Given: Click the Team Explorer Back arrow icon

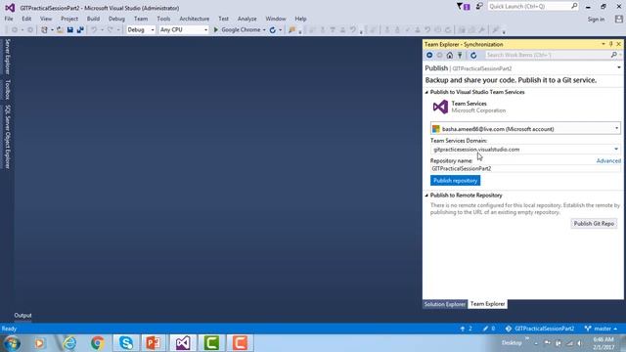Looking at the screenshot, I should [x=429, y=55].
